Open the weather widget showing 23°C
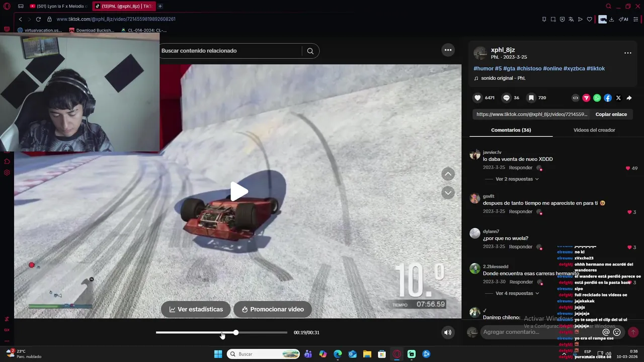The width and height of the screenshot is (644, 362). 24,354
